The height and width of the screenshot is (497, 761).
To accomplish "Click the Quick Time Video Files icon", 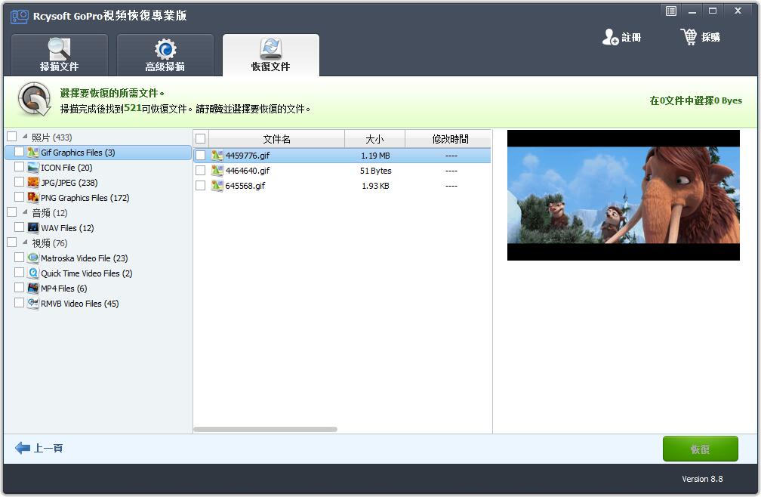I will pyautogui.click(x=33, y=273).
